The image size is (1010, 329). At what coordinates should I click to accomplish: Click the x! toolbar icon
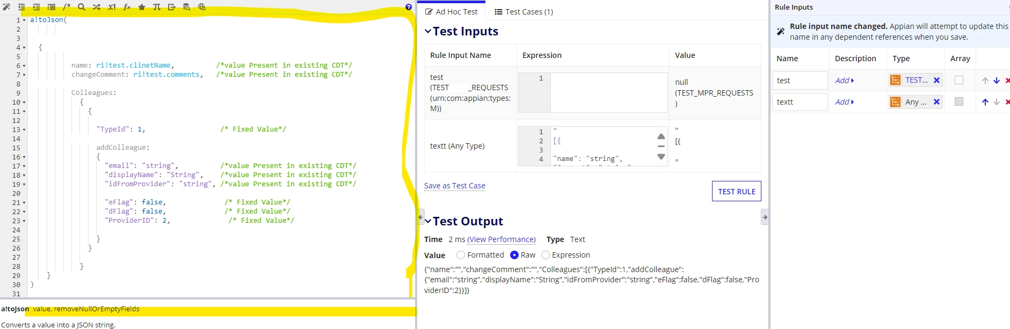click(112, 7)
